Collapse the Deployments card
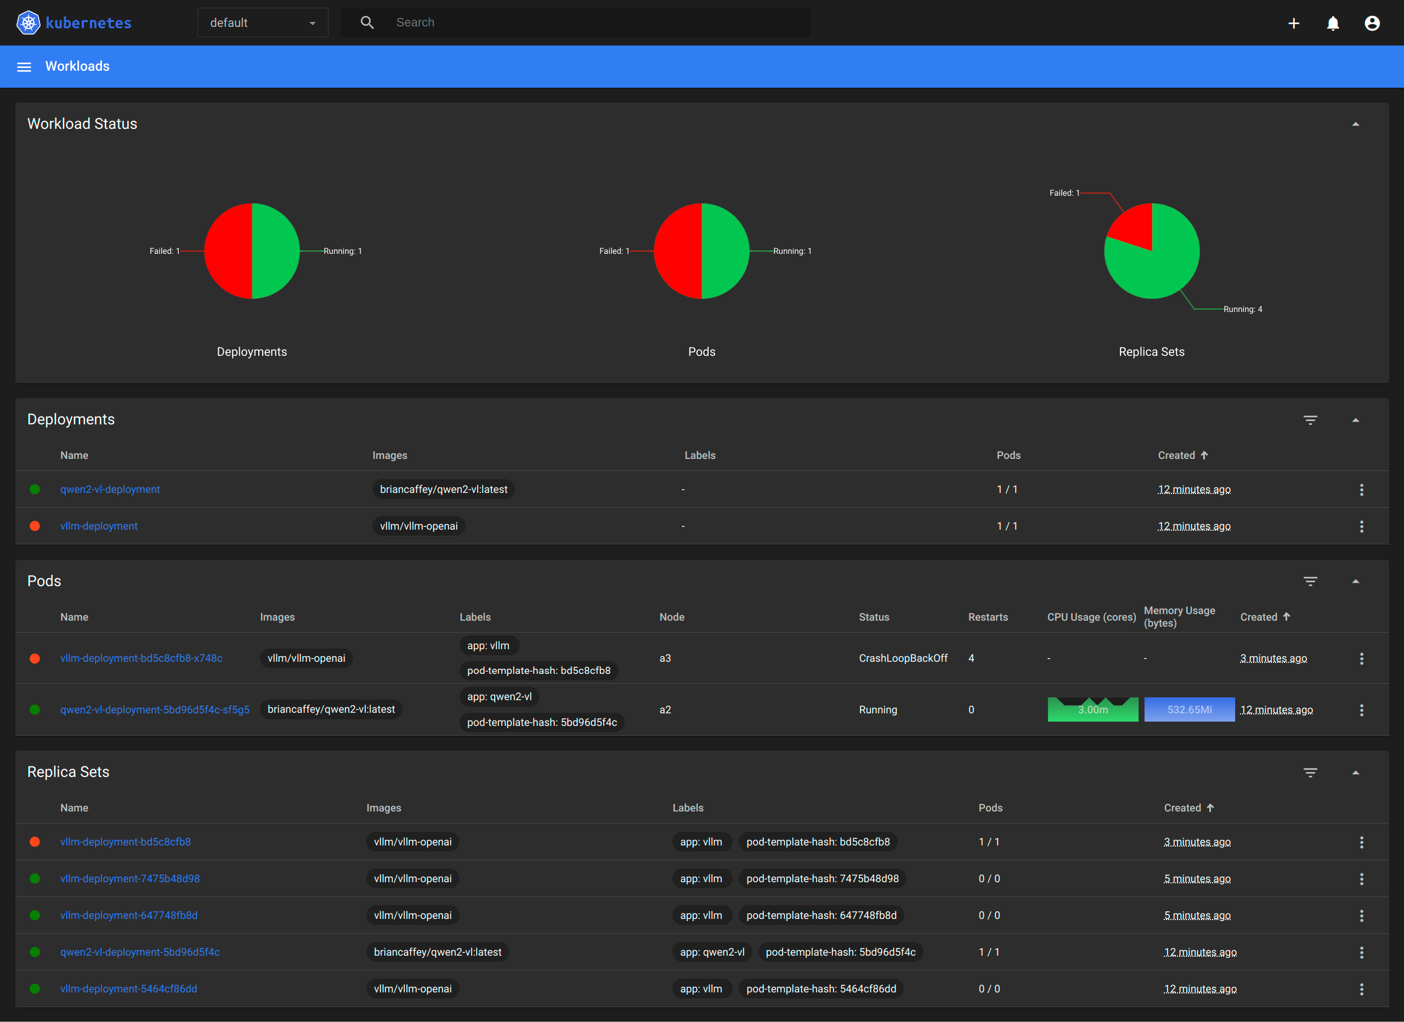Viewport: 1404px width, 1022px height. [x=1356, y=421]
